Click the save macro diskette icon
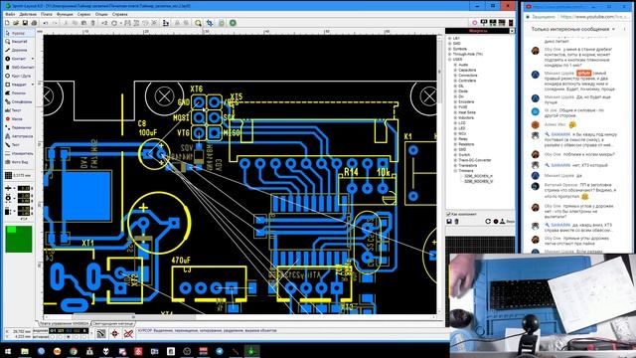This screenshot has height=358, width=636. click(x=449, y=221)
